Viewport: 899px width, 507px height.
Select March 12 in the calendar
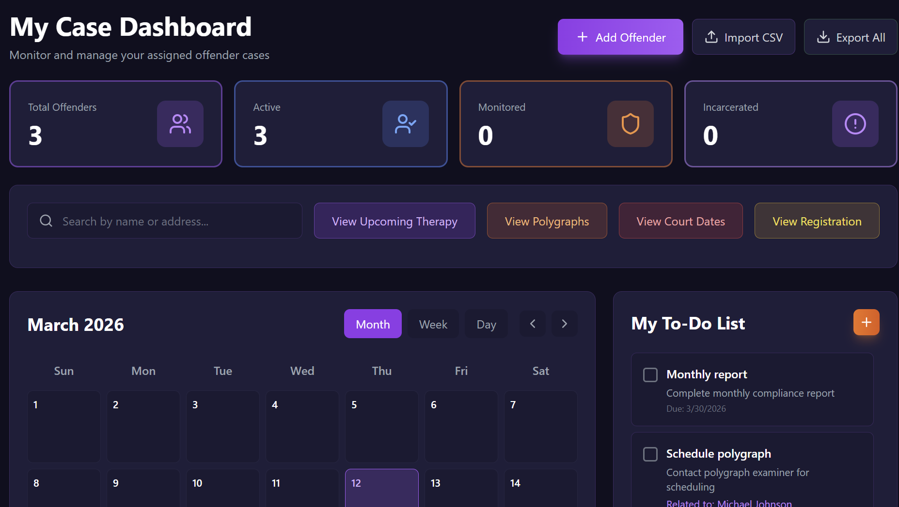[x=382, y=488]
